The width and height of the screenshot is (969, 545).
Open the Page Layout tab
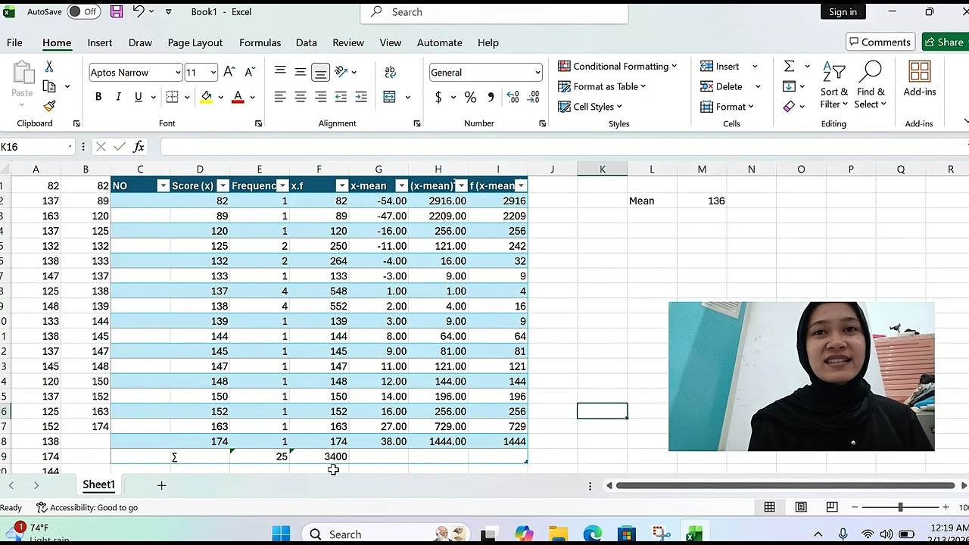[x=195, y=42]
